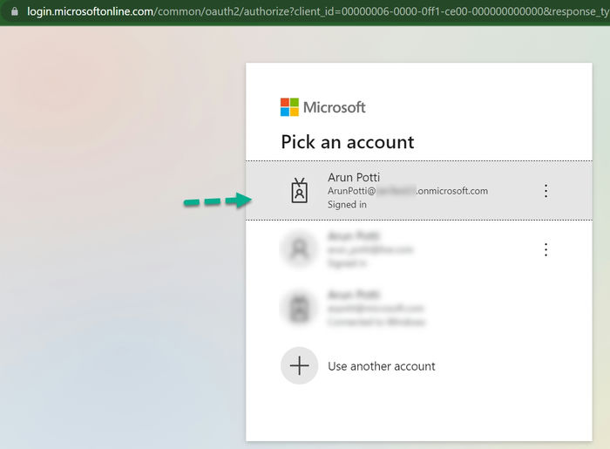Screen dimensions: 610x449
Task: Click the badge icon of the third blurred account
Action: click(299, 308)
